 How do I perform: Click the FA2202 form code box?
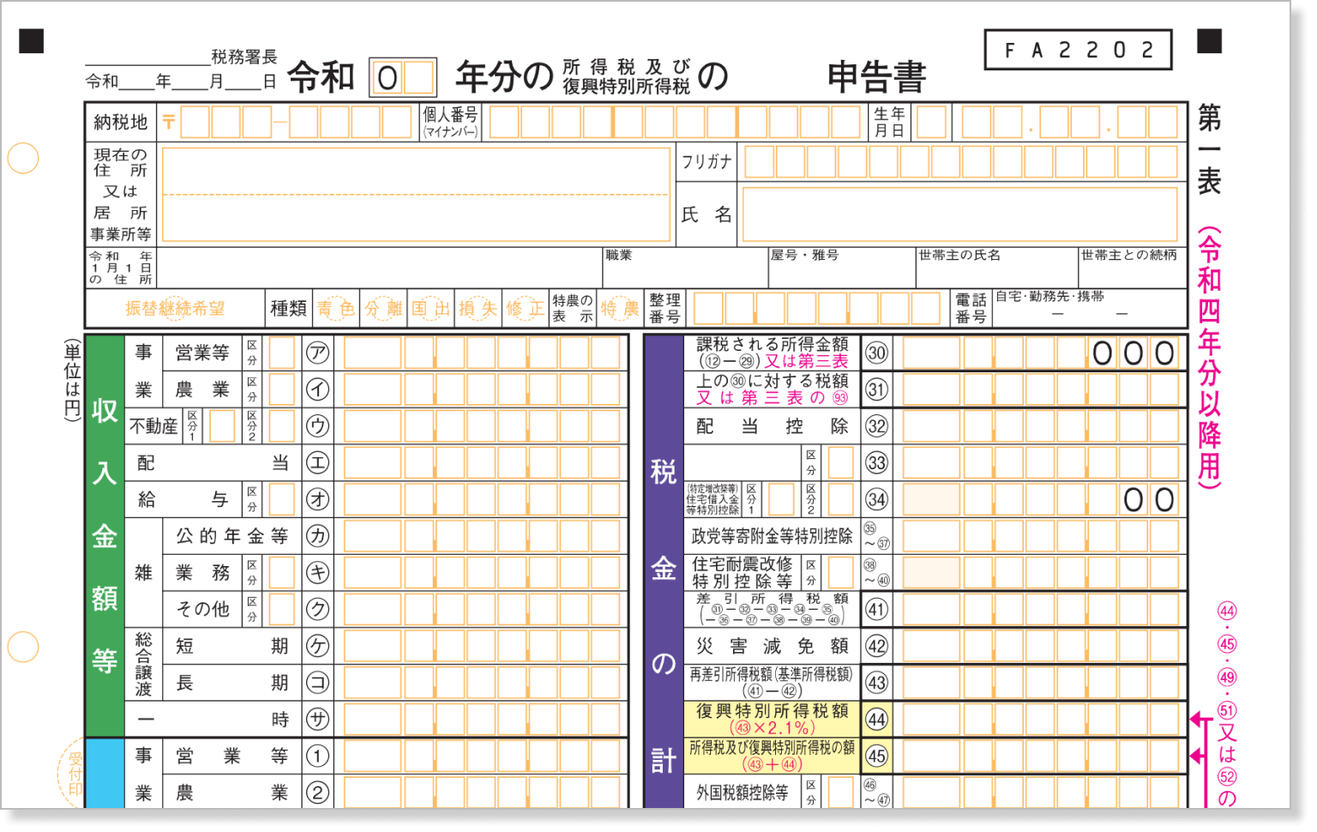pos(1078,50)
